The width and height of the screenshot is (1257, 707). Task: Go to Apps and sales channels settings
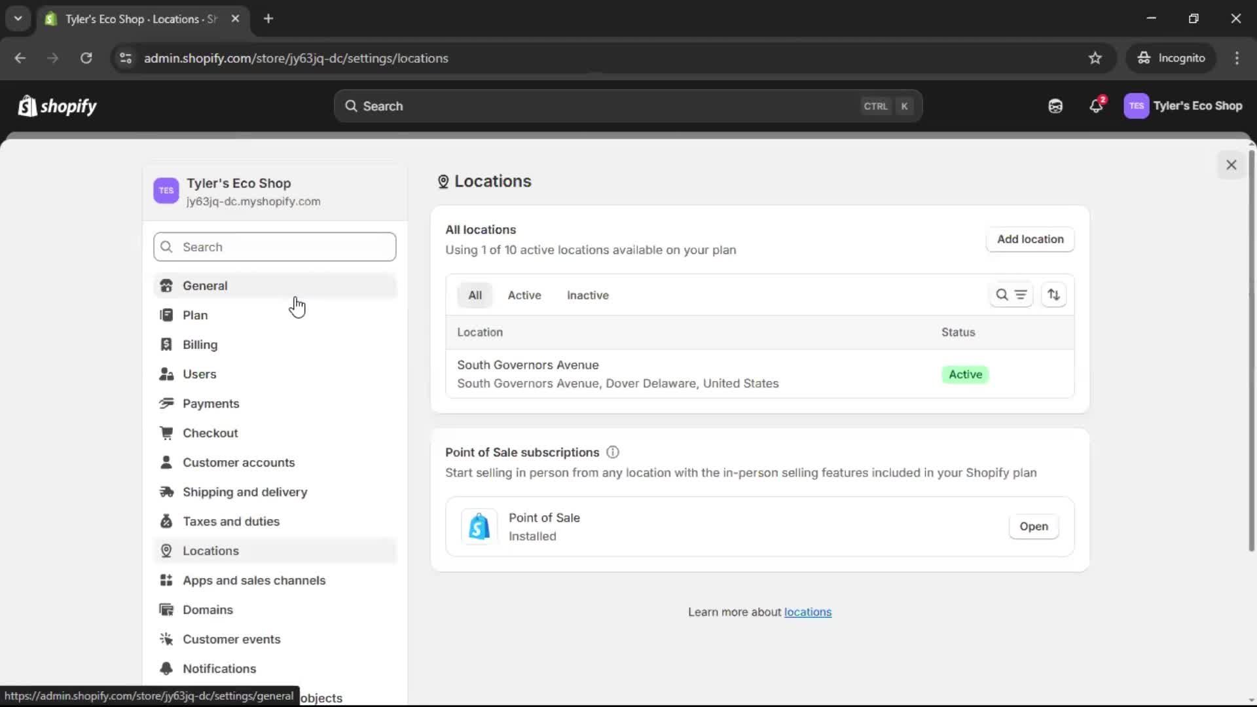tap(254, 580)
